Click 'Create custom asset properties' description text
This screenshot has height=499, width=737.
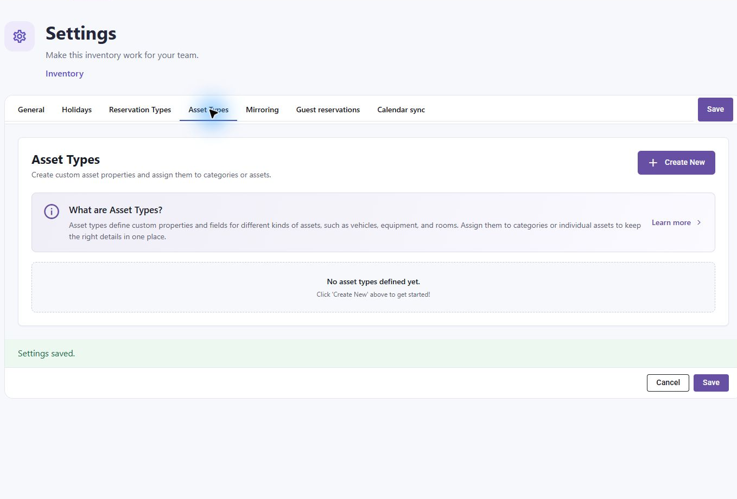coord(151,175)
